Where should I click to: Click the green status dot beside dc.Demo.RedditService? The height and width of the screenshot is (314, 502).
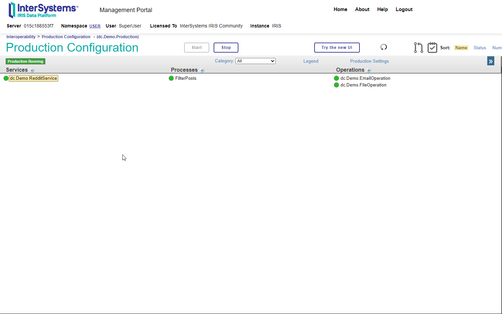click(6, 78)
